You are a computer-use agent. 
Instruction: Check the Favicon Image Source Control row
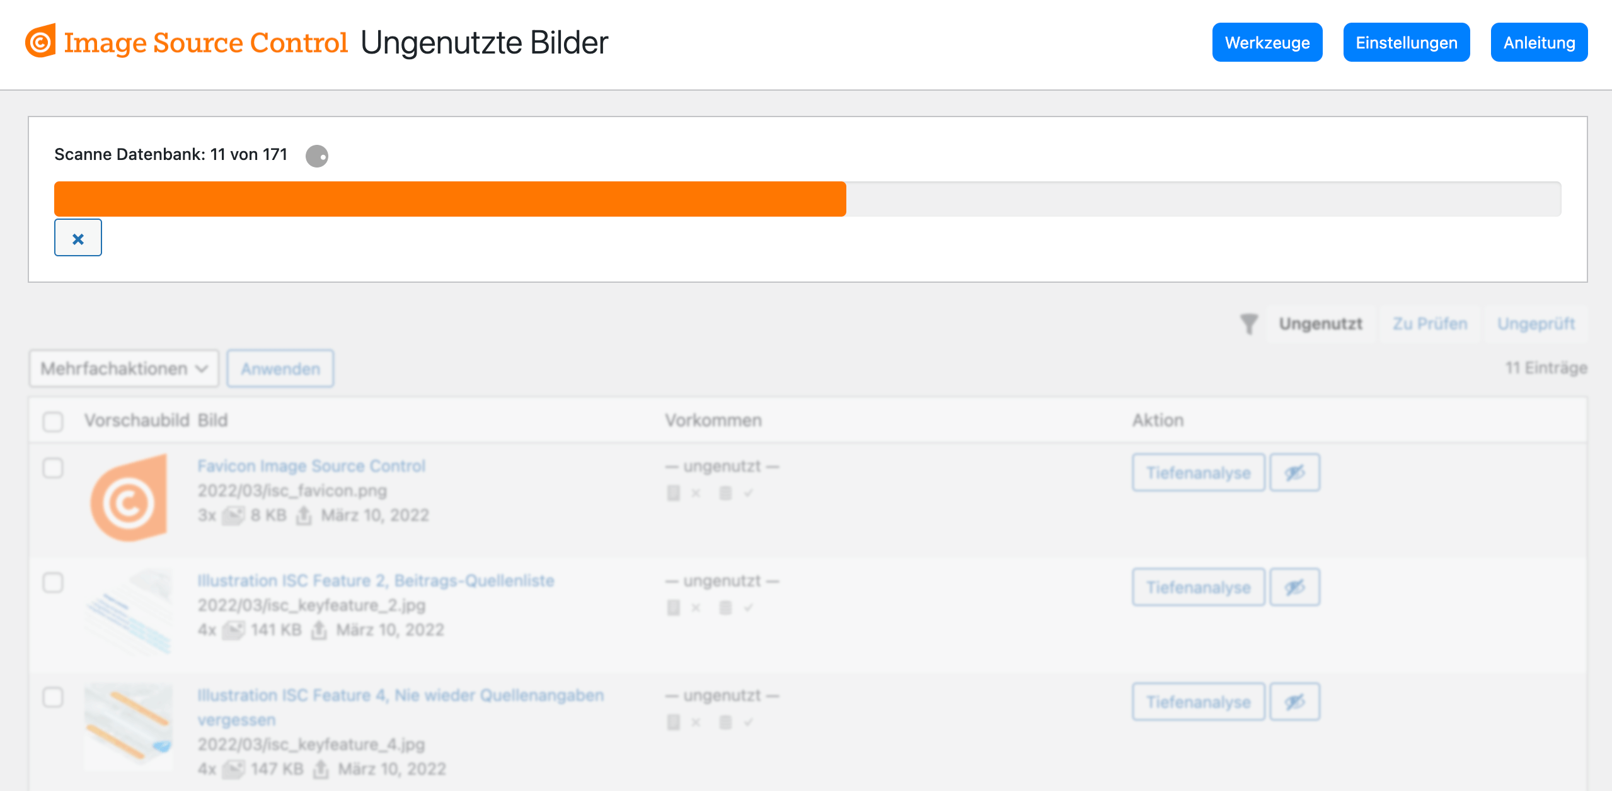tap(53, 468)
